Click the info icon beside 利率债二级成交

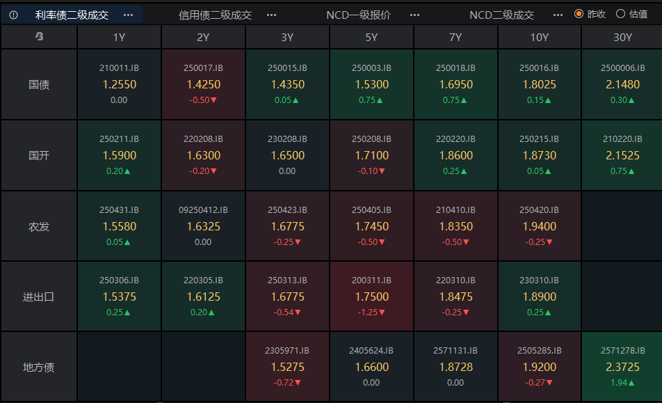pyautogui.click(x=13, y=15)
